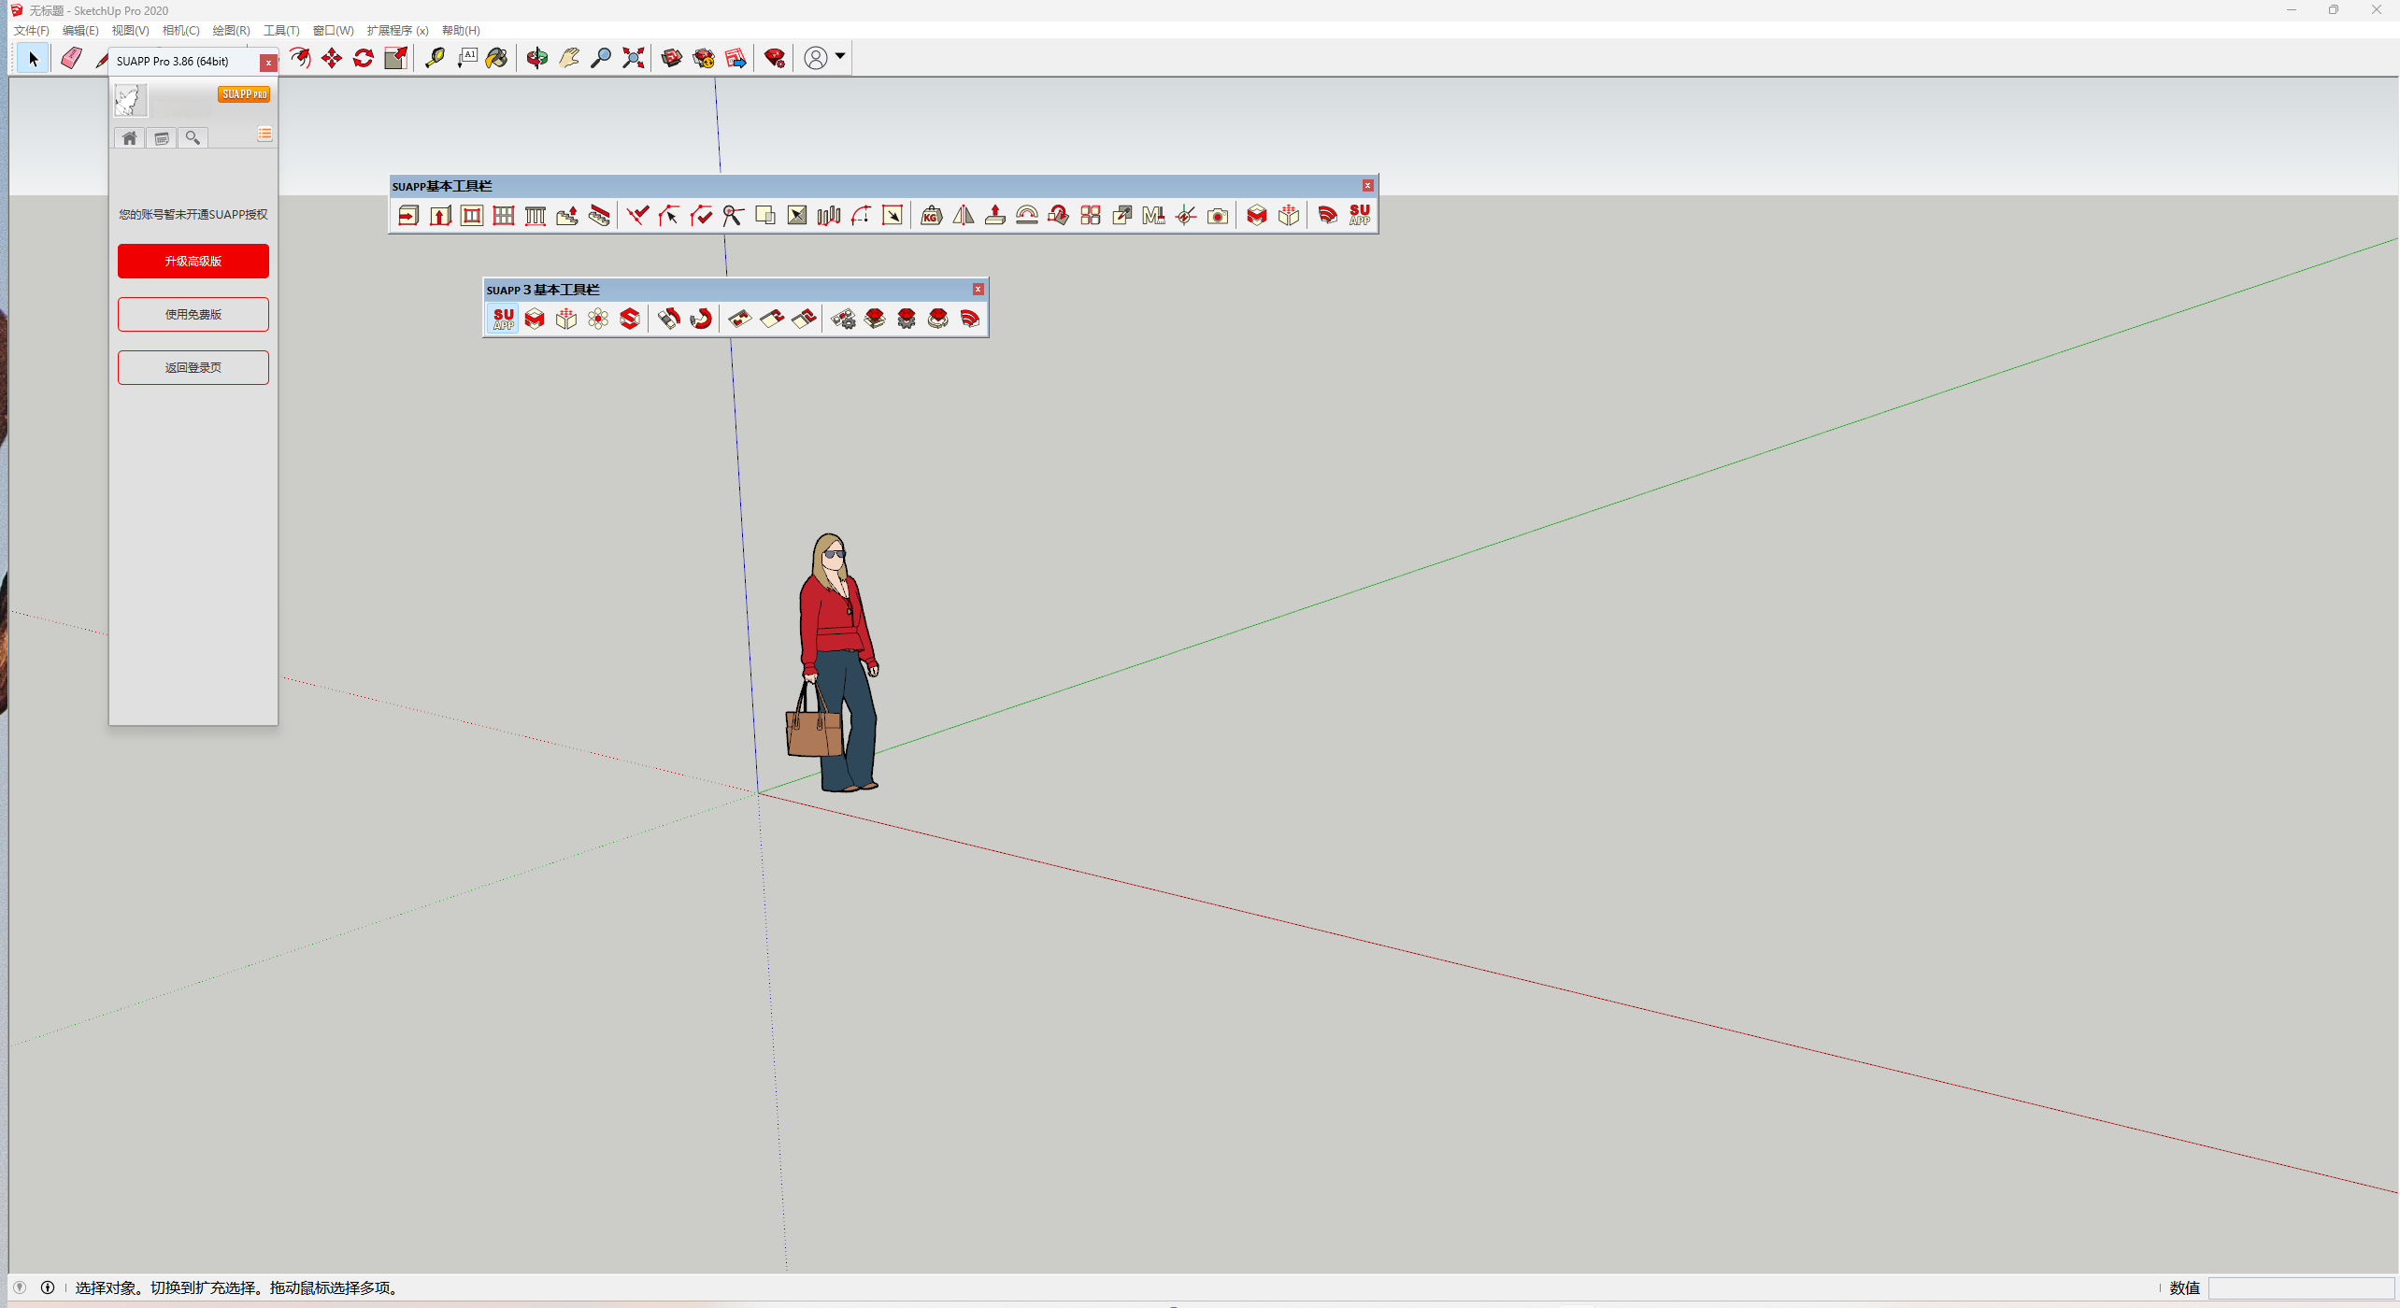The width and height of the screenshot is (2400, 1308).
Task: Click the camera icon in SUAPP基本工具栏
Action: point(1218,216)
